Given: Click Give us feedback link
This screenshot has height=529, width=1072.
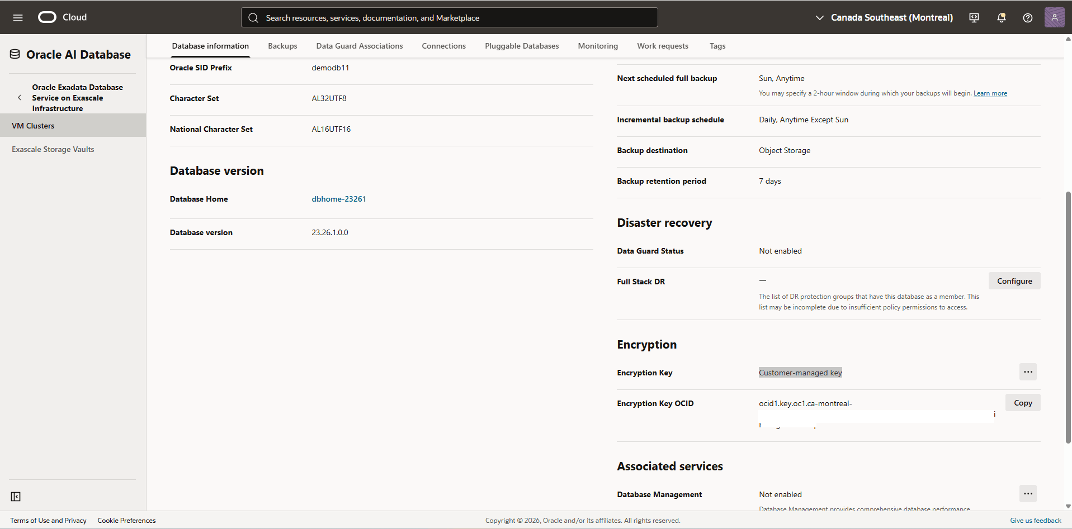Looking at the screenshot, I should click(1036, 521).
